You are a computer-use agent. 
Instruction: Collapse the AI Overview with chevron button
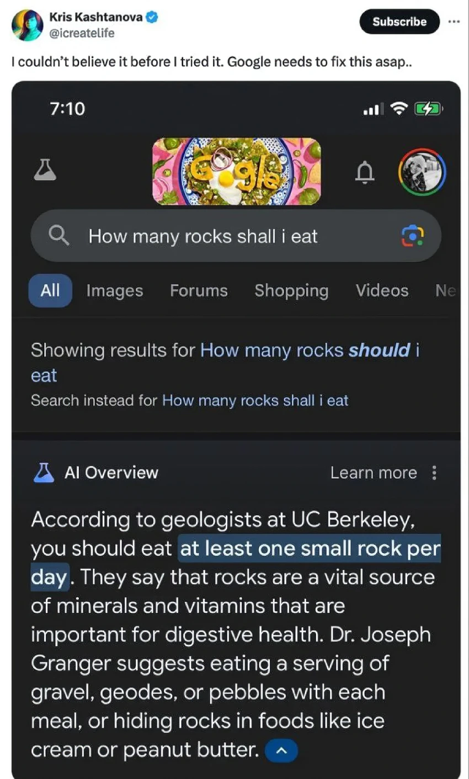[x=281, y=750]
